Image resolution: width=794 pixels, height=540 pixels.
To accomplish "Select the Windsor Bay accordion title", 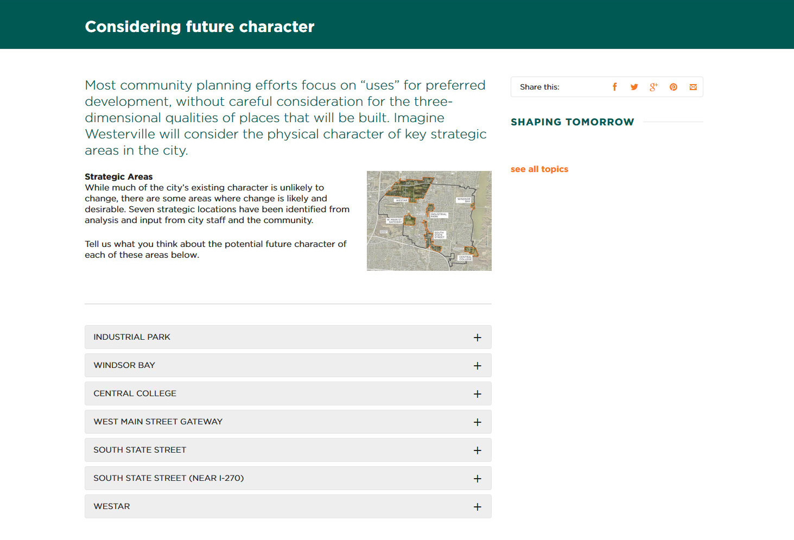I will tap(124, 365).
